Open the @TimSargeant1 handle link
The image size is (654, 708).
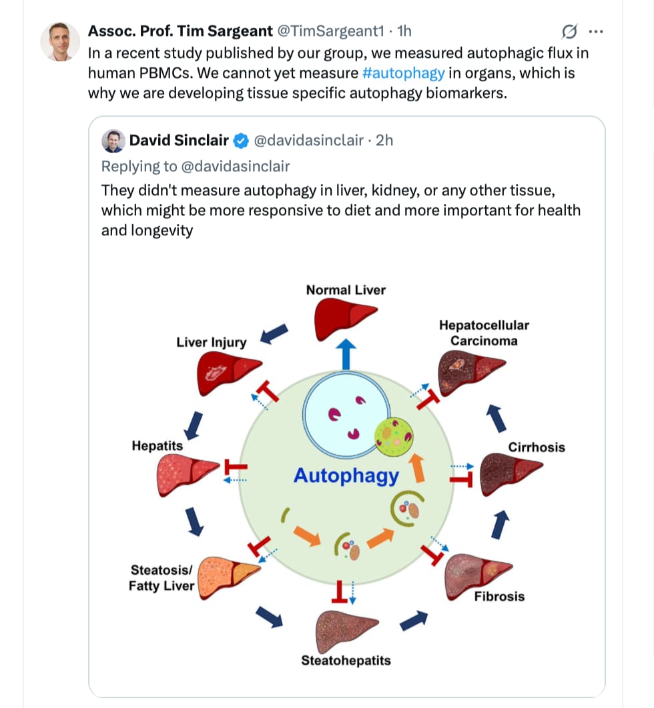pyautogui.click(x=330, y=31)
